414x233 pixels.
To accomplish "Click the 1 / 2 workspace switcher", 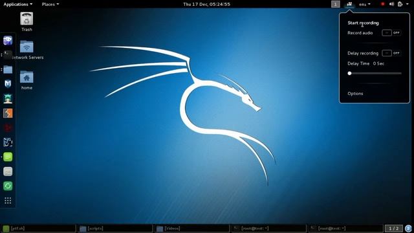I will point(394,228).
